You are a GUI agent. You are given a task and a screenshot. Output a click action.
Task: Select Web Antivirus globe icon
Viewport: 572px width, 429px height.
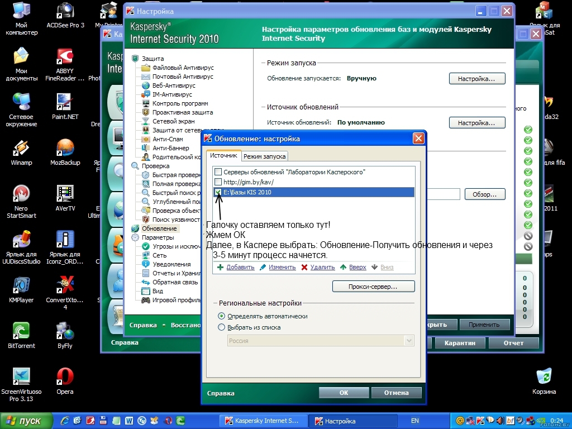tap(146, 85)
